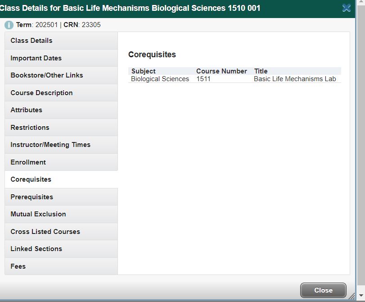Show the Fees tab
The width and height of the screenshot is (365, 302).
61,266
